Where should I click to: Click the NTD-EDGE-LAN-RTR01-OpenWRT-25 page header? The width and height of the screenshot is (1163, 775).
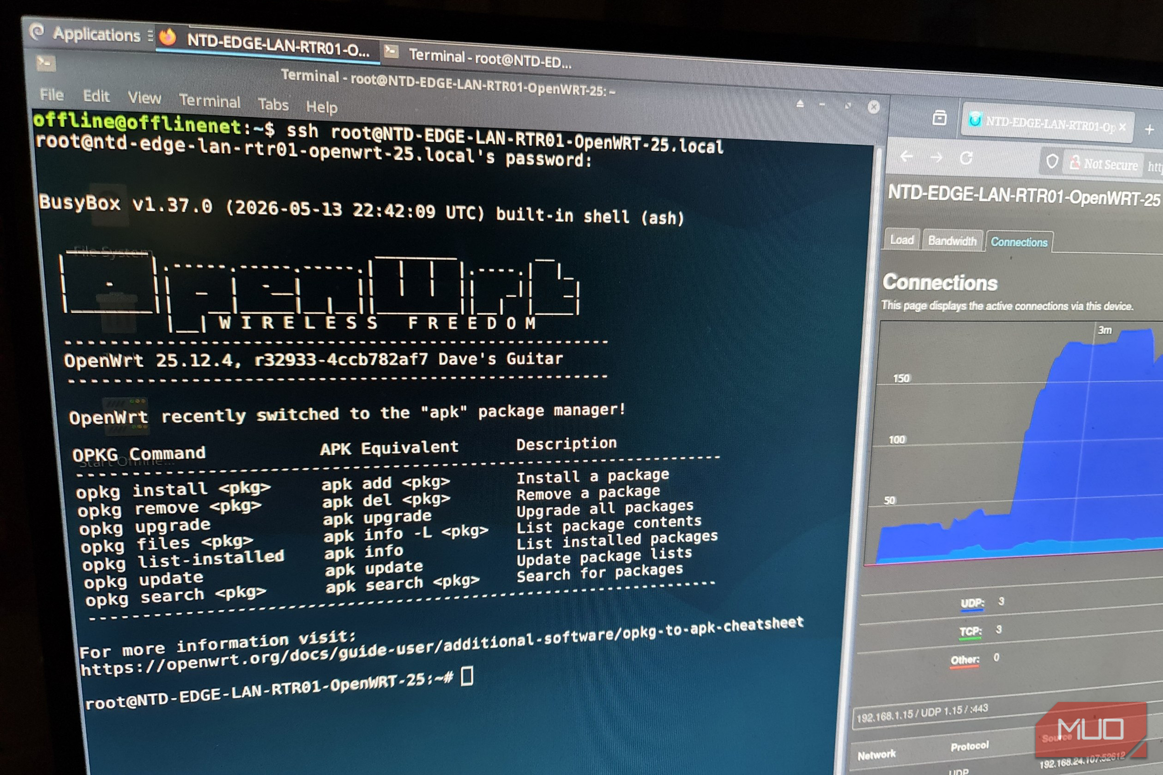1024,196
